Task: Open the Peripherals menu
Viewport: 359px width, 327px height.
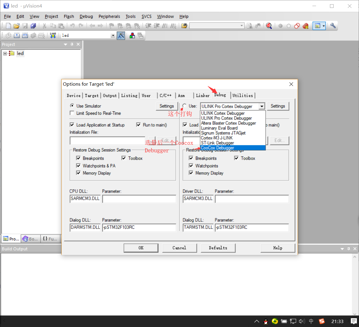Action: (x=109, y=16)
